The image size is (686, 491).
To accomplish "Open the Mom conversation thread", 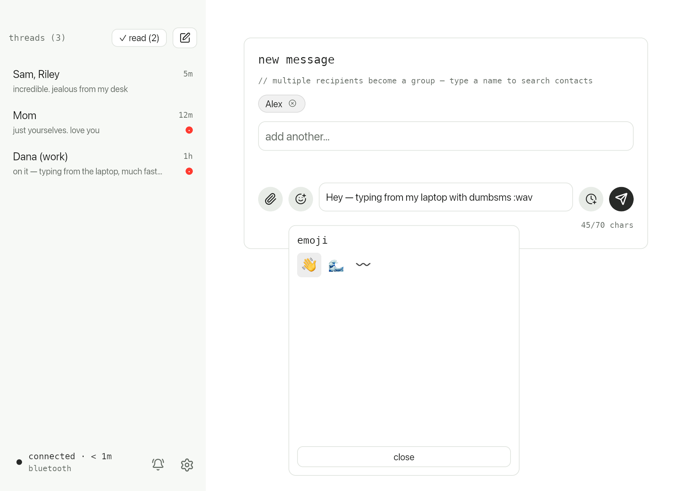I will pos(103,122).
